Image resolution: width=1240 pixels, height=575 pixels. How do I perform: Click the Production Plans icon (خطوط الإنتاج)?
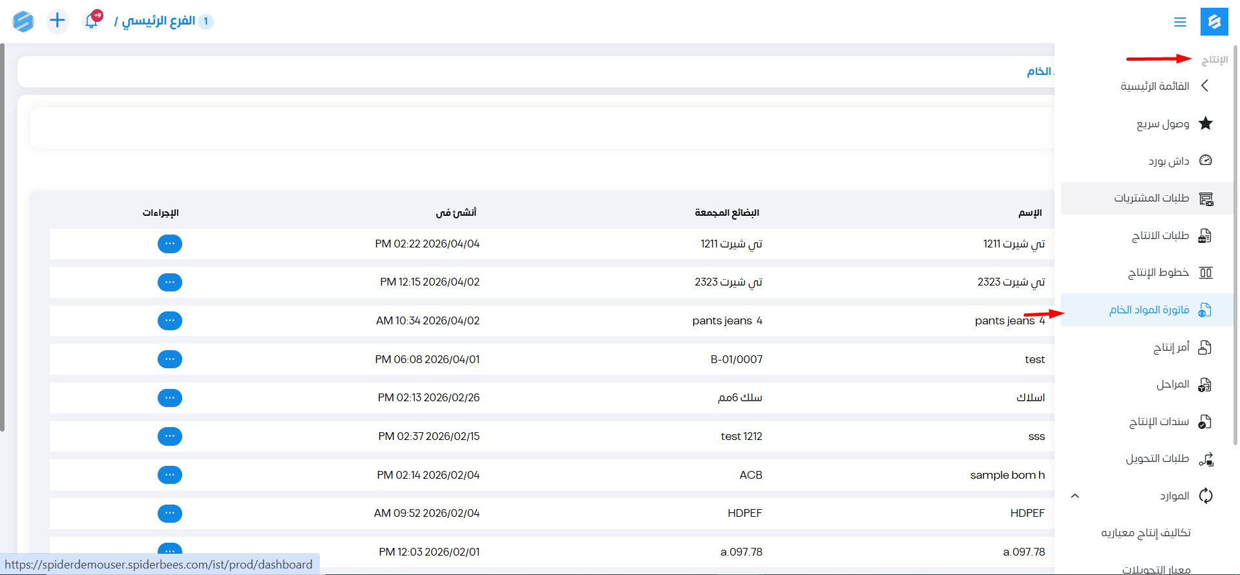1205,273
